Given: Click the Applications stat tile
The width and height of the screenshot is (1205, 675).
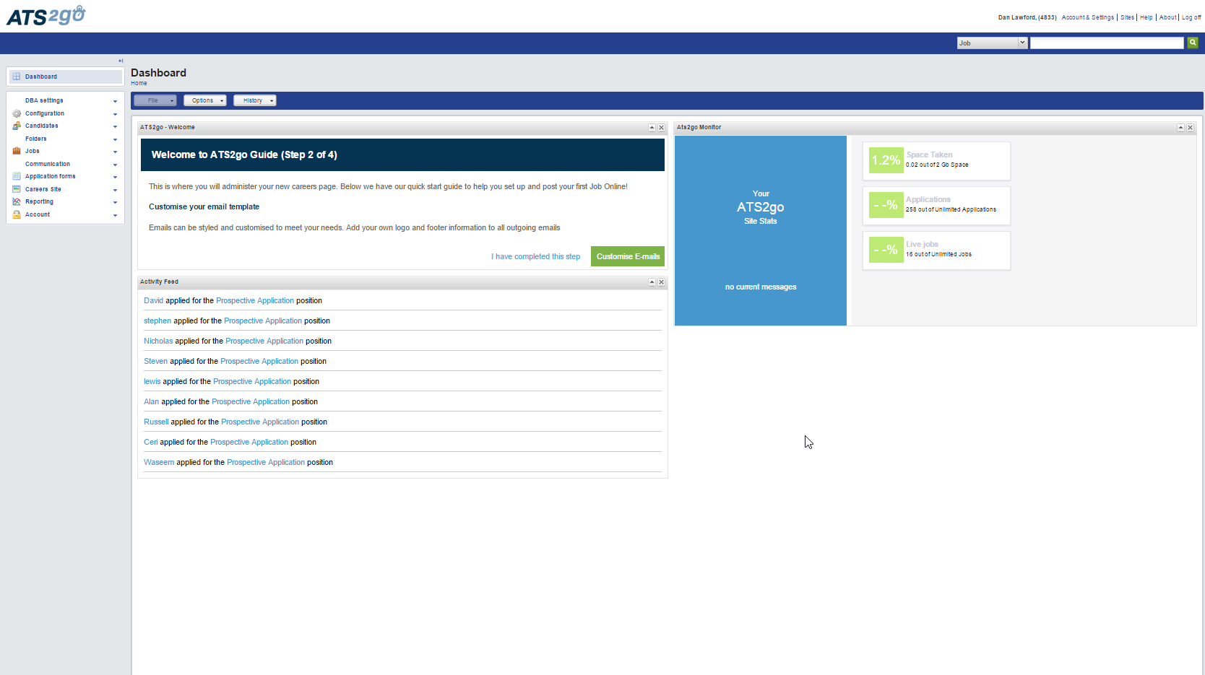Looking at the screenshot, I should coord(936,205).
